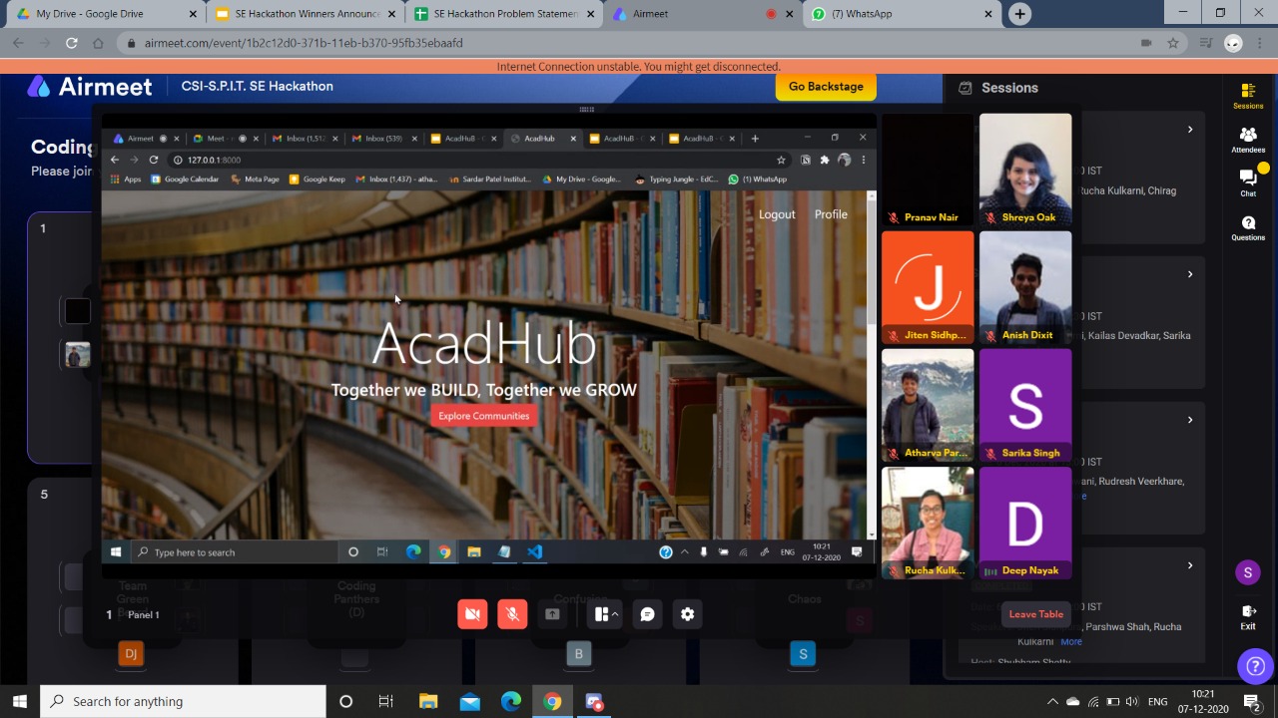Switch to SE Hackathon Winners Announcement tab
This screenshot has width=1278, height=718.
coord(307,14)
